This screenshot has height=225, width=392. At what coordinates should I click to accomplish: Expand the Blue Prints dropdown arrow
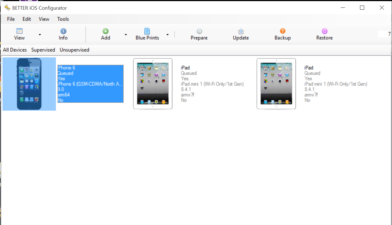click(x=167, y=35)
